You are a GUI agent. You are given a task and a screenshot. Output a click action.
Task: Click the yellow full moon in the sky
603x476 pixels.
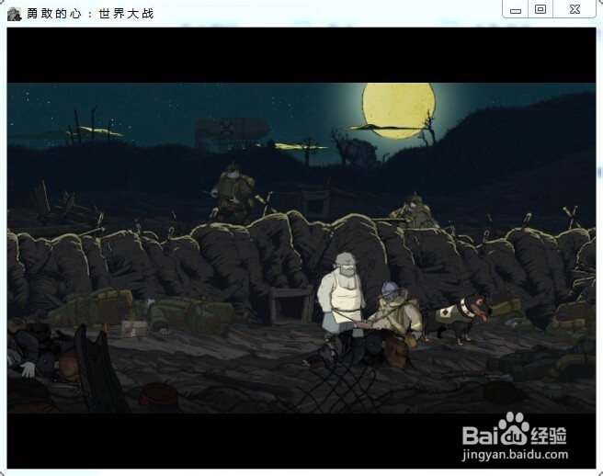[398, 110]
